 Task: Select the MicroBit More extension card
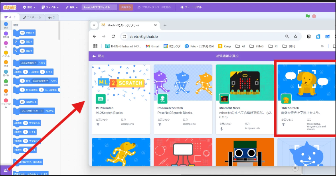click(x=245, y=99)
